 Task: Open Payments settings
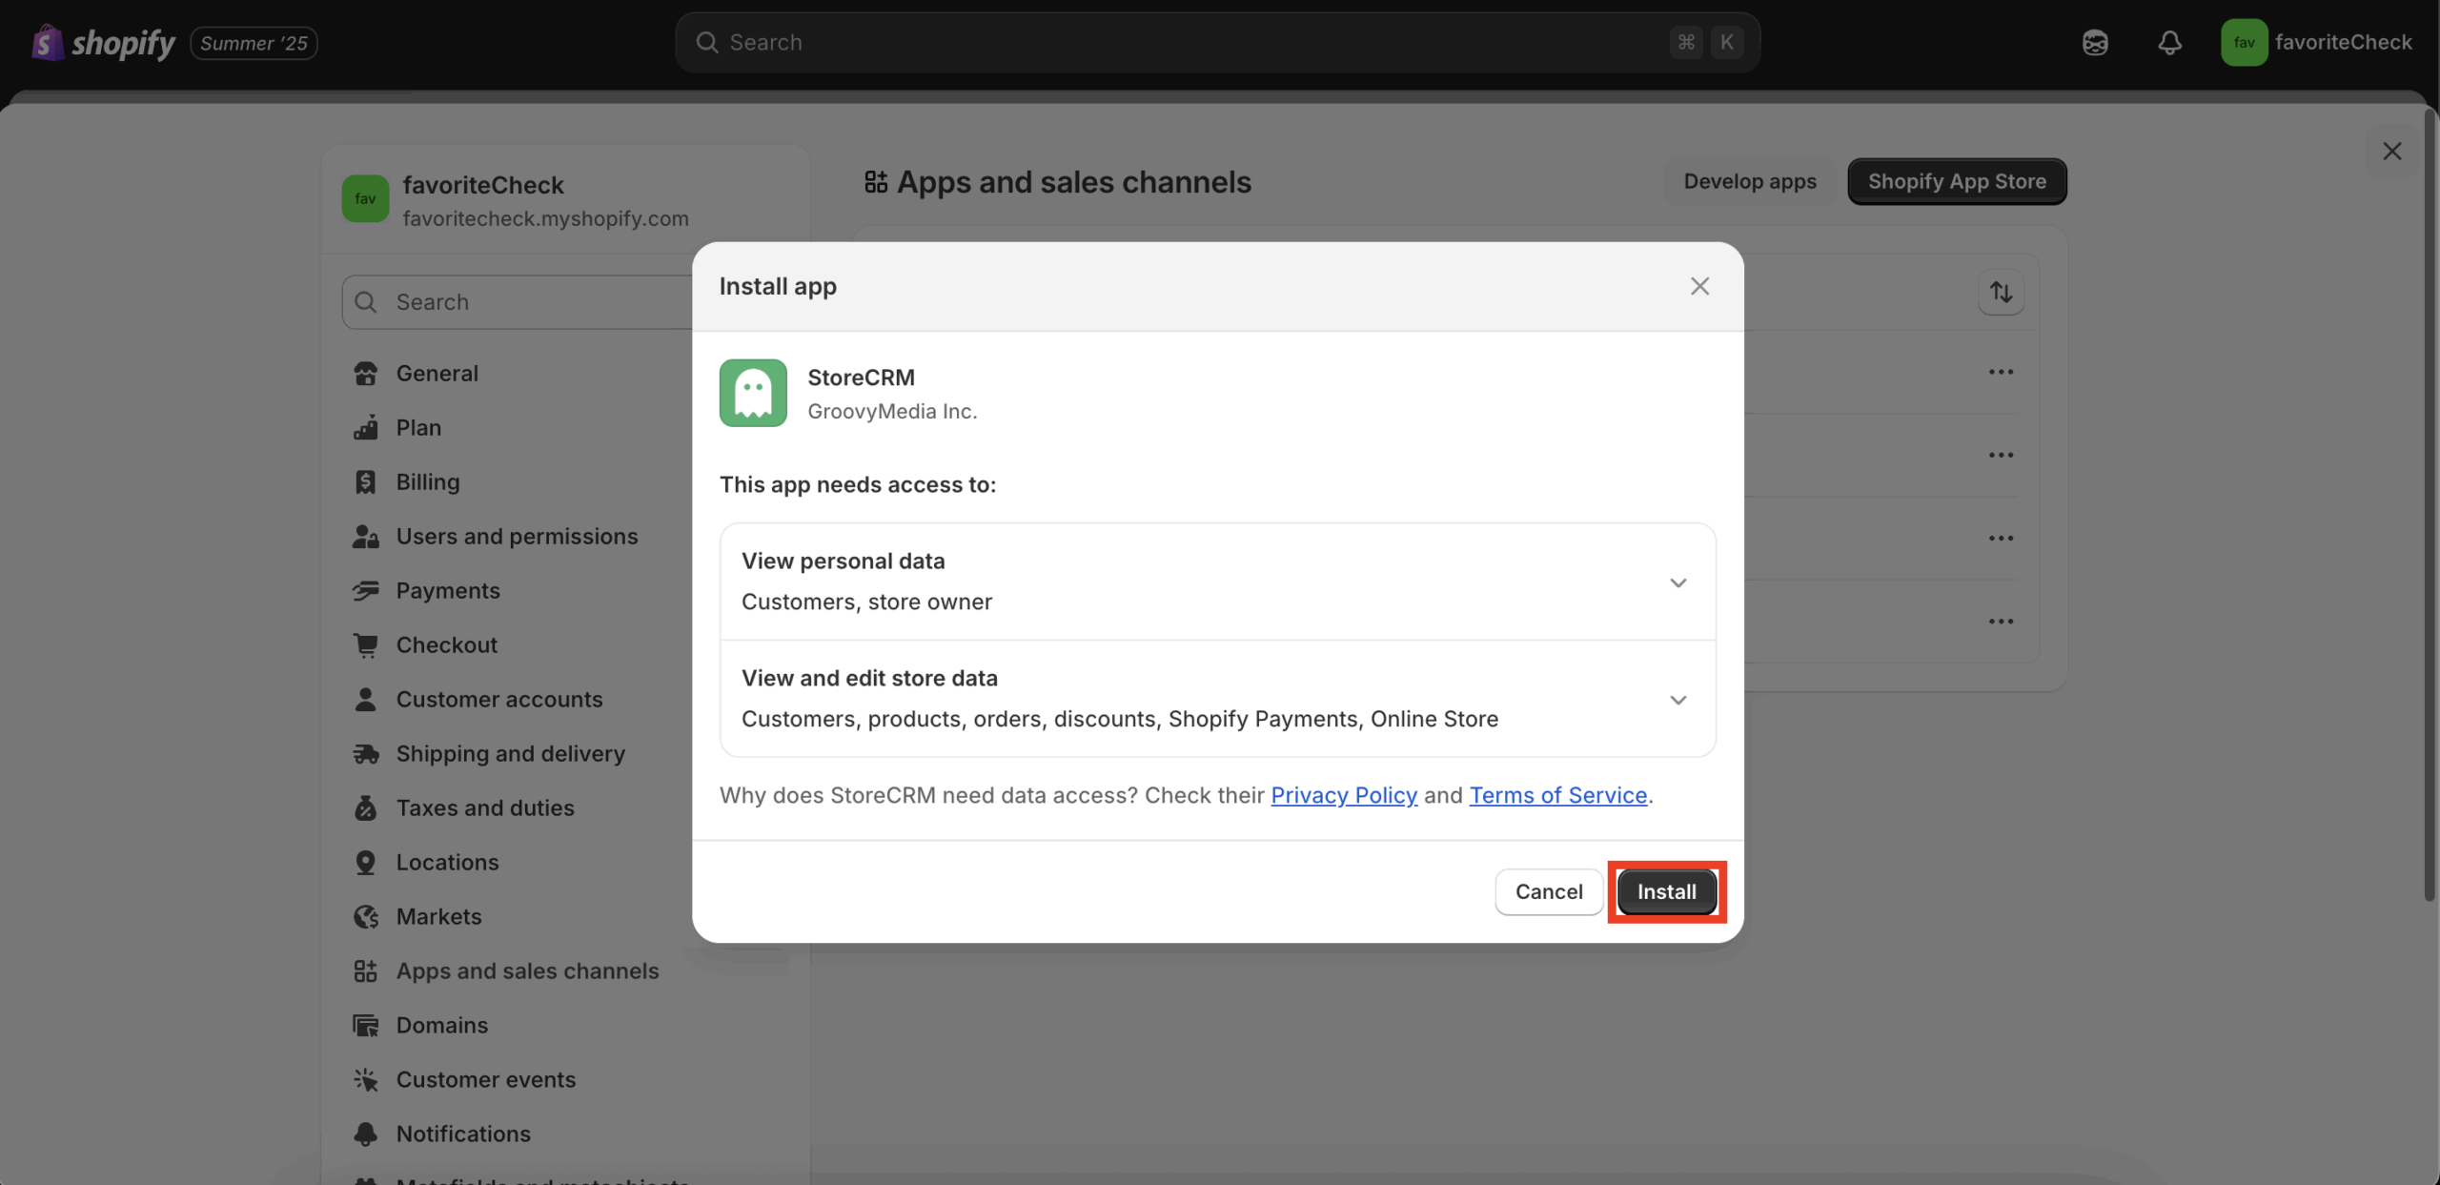coord(448,590)
